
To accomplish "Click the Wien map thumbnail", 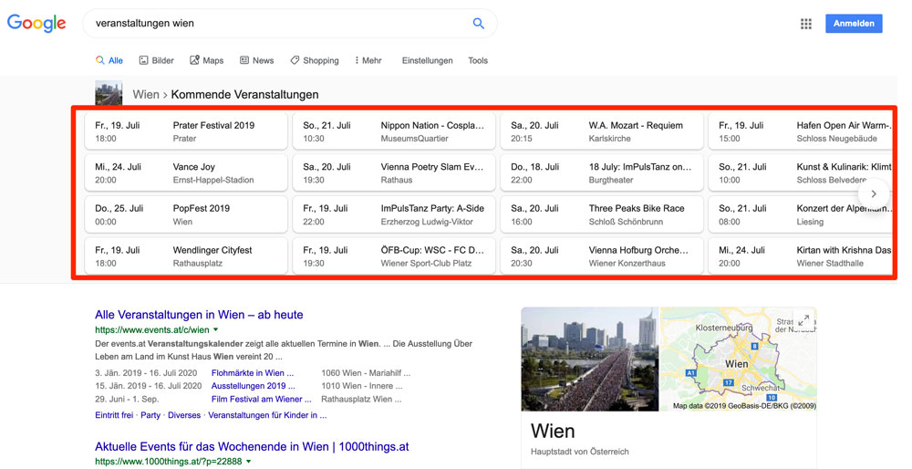I will (738, 359).
